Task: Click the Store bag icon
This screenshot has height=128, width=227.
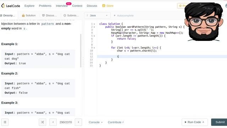Action: click(104, 6)
